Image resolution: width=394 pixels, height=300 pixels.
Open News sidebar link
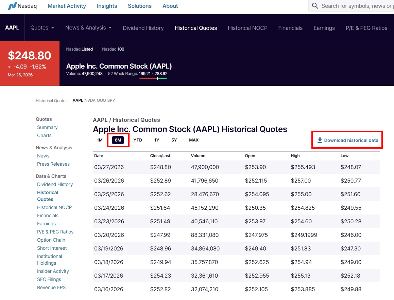click(43, 156)
